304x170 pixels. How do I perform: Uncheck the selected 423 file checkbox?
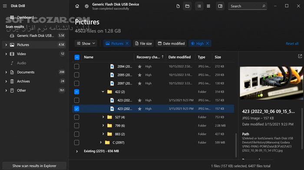77,108
